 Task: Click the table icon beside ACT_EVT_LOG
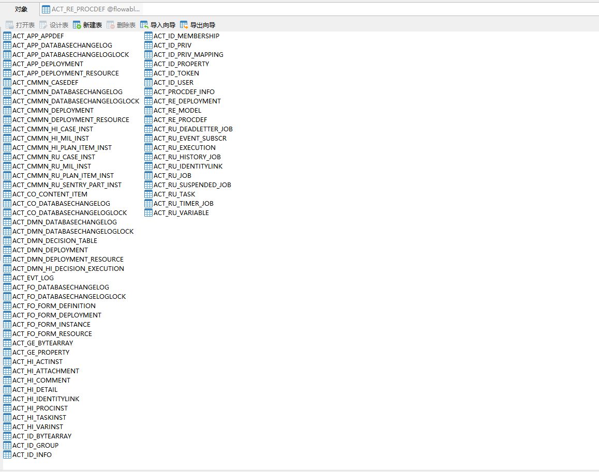(x=7, y=278)
